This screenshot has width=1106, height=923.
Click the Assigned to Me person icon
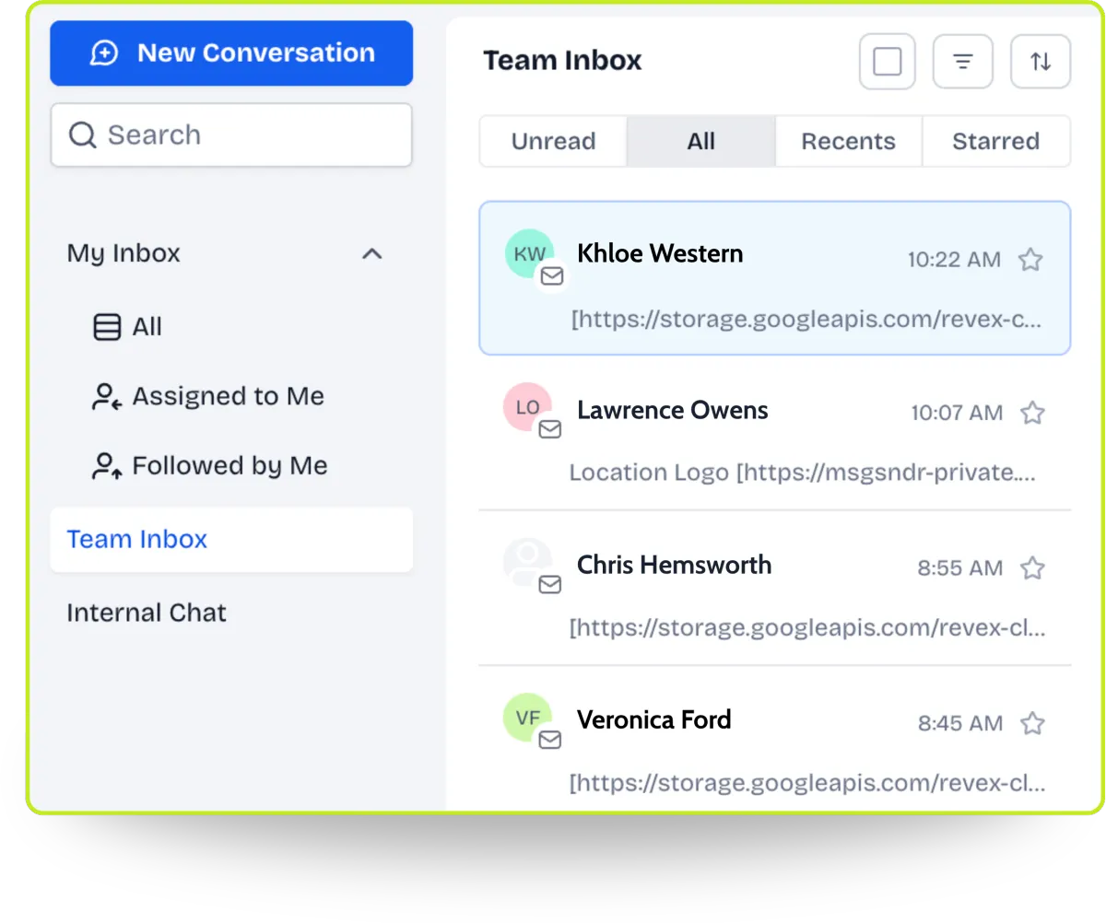click(x=107, y=397)
